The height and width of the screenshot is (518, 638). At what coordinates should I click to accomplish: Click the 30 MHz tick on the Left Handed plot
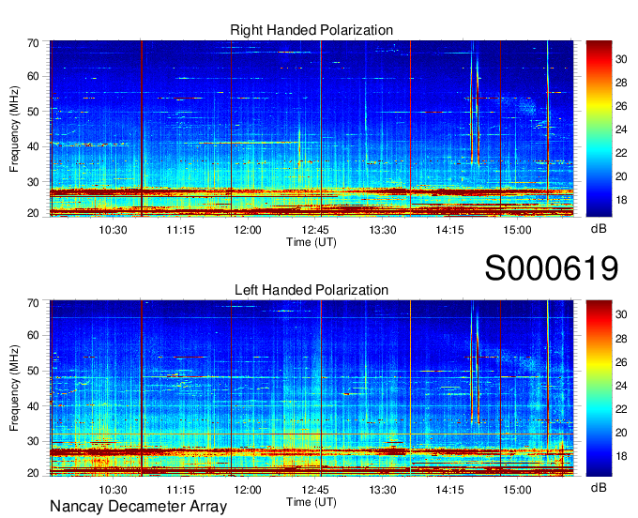point(33,441)
